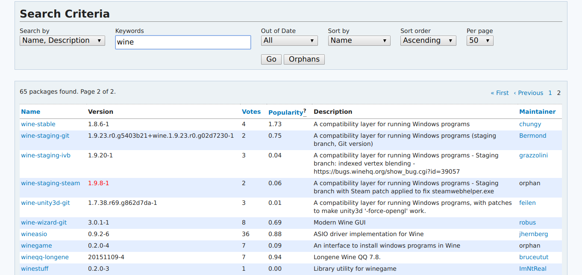Viewport: 582px width, 275px height.
Task: Click the wineasio votes value 36
Action: coord(246,234)
